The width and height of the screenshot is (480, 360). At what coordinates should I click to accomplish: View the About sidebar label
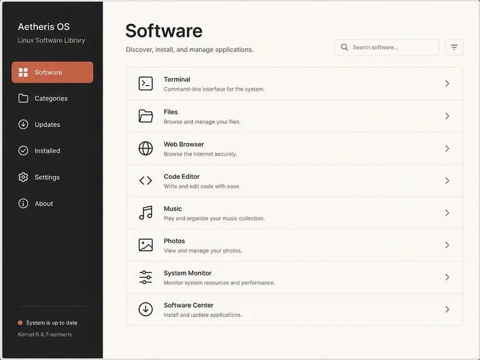[44, 204]
